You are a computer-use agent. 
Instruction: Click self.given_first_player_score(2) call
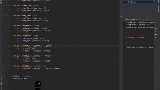point(31,8)
